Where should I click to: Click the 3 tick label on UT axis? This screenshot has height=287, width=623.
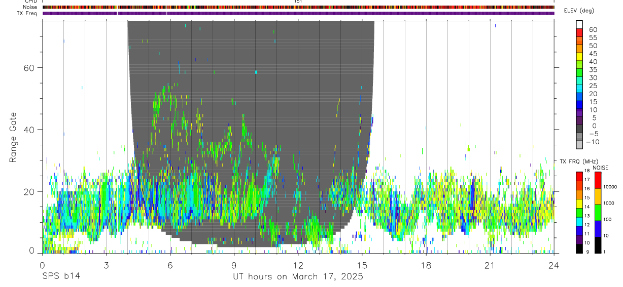(107, 265)
